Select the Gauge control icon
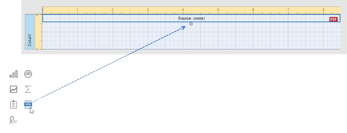 pyautogui.click(x=28, y=74)
